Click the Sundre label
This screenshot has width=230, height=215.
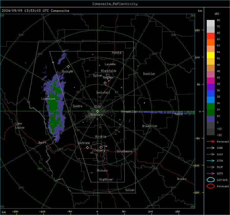(x=77, y=106)
